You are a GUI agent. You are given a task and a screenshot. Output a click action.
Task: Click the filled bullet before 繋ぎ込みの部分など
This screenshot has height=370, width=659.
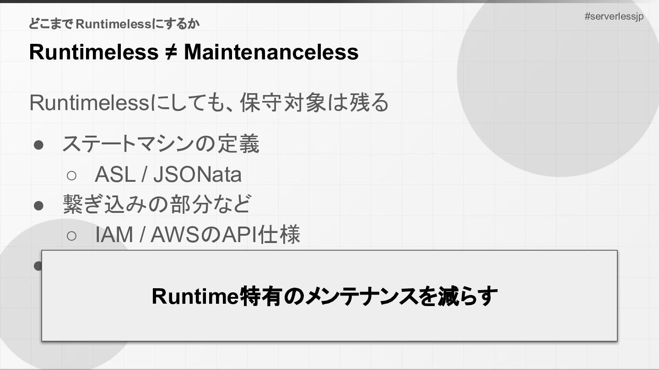38,205
